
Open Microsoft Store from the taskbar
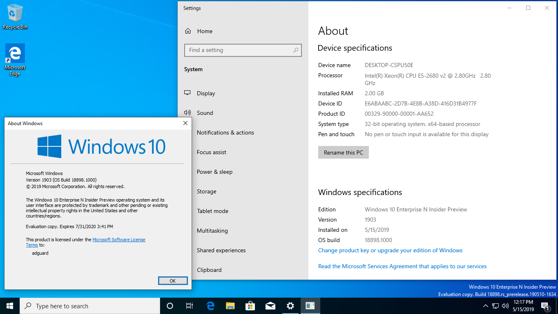tap(250, 306)
